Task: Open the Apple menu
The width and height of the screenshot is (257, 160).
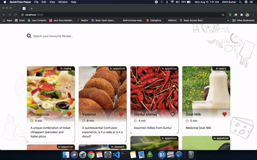Action: (x=5, y=2)
